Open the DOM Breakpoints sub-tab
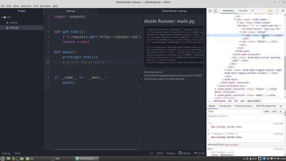The width and height of the screenshot is (286, 161). tap(266, 106)
